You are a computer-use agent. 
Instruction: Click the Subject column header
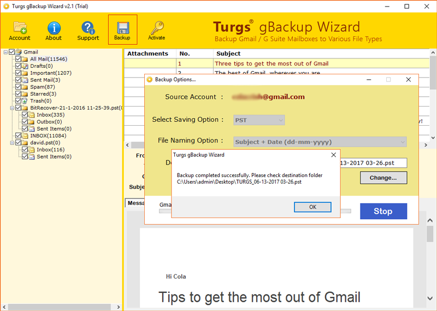pyautogui.click(x=321, y=54)
